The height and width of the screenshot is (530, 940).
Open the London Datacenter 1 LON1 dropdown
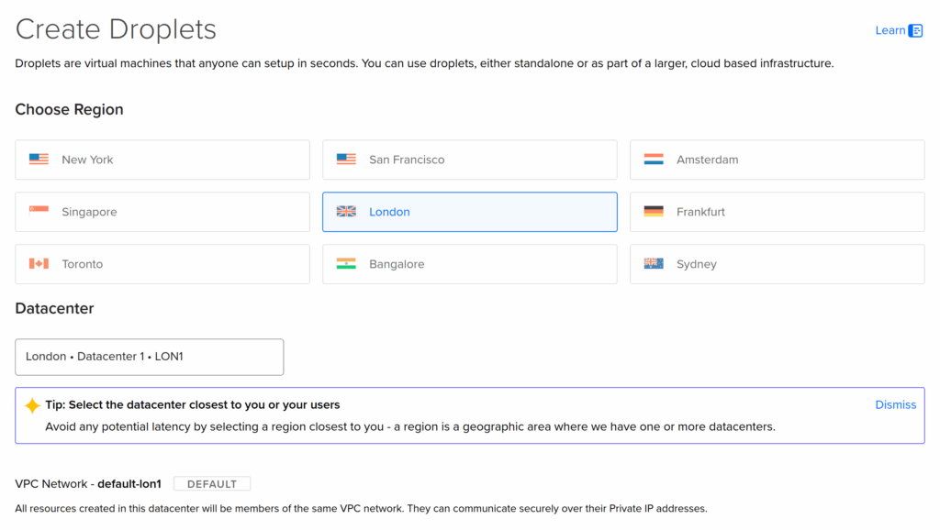[150, 357]
